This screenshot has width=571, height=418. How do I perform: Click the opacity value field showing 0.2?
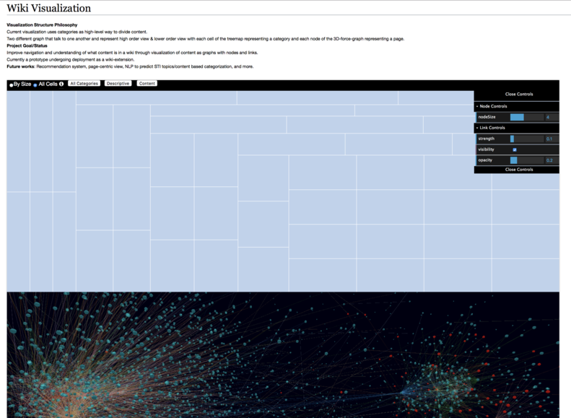[x=552, y=160]
